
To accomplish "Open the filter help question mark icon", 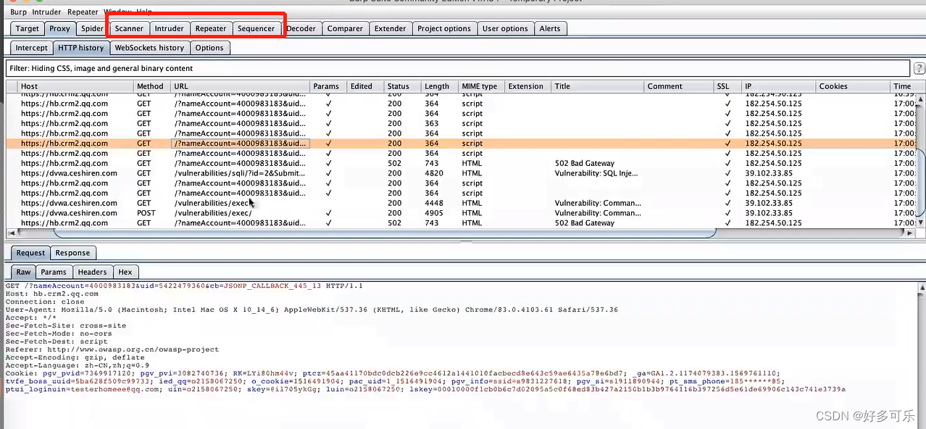I will [x=919, y=68].
